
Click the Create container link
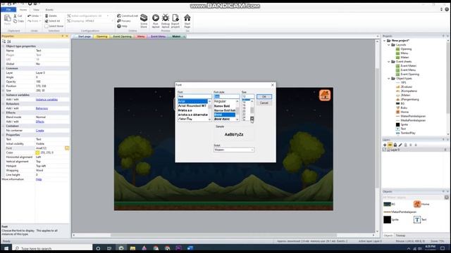[x=39, y=131]
